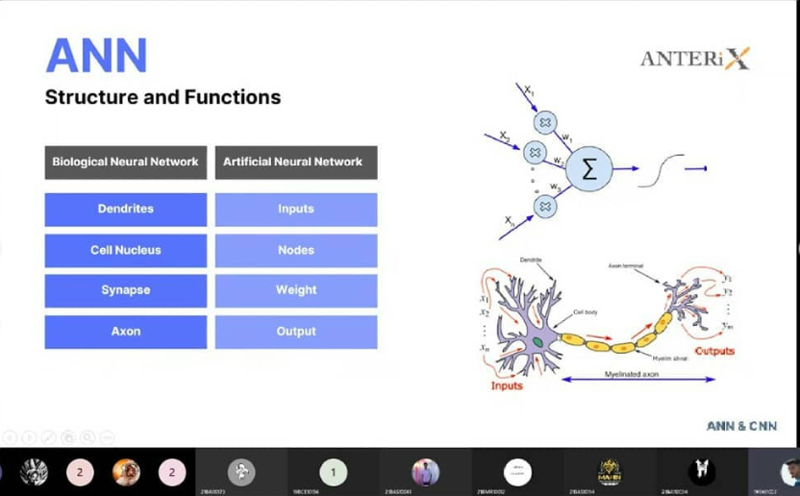The height and width of the screenshot is (496, 800).
Task: Go to previous slide using left arrow control
Action: coord(10,437)
